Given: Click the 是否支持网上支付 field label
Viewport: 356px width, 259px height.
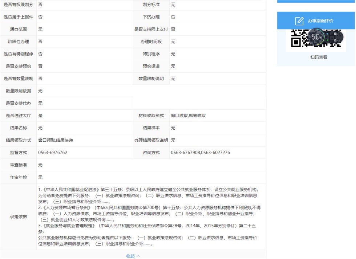Looking at the screenshot, I should click(x=151, y=29).
